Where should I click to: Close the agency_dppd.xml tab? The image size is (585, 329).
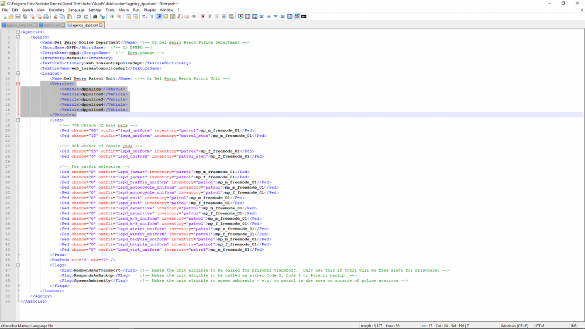(101, 26)
